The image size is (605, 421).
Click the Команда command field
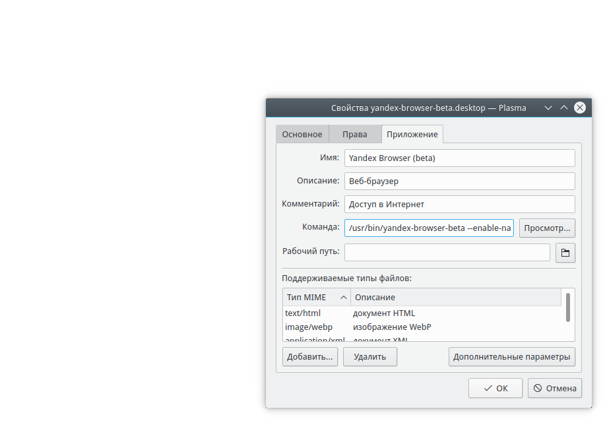(429, 228)
